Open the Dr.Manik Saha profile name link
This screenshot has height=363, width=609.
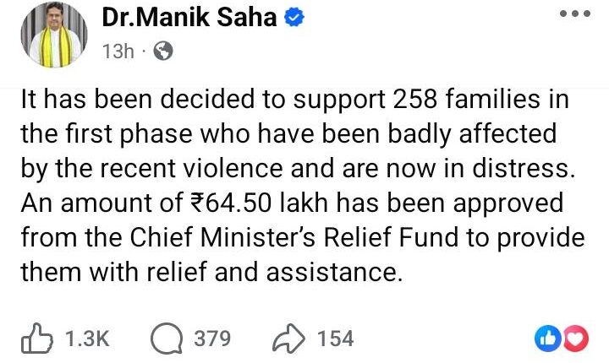(191, 19)
